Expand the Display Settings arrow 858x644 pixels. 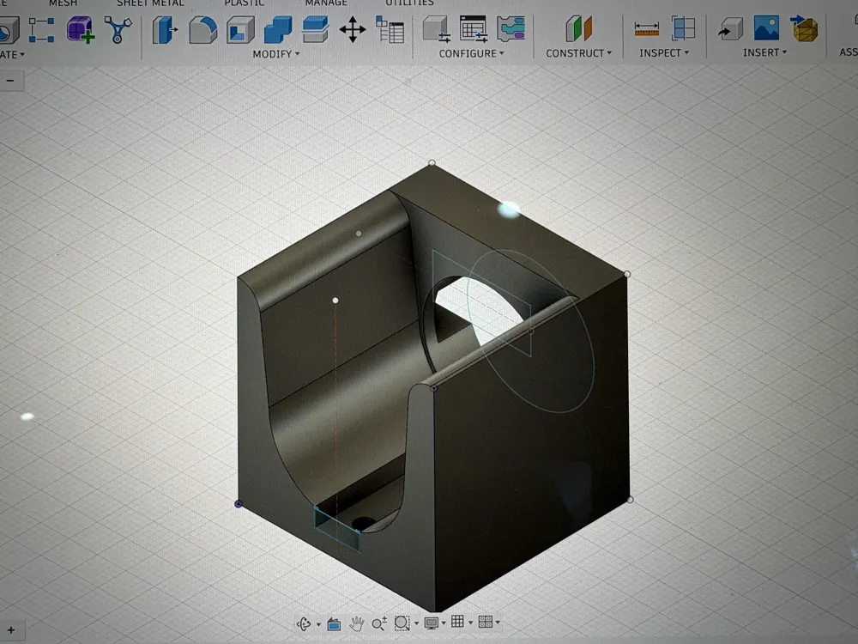tap(444, 623)
